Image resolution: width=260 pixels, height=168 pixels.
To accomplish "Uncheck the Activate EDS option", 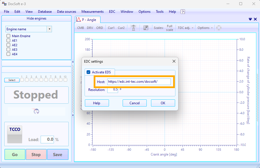I will pyautogui.click(x=88, y=72).
